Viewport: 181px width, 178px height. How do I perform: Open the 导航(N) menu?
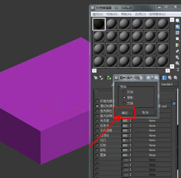point(126,14)
